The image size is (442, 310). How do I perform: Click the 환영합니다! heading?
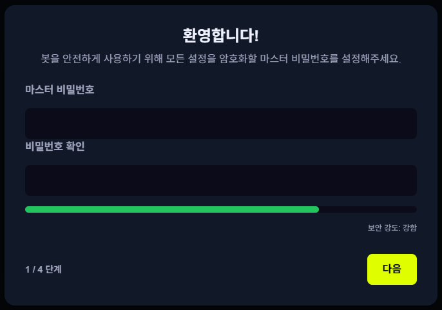(220, 35)
